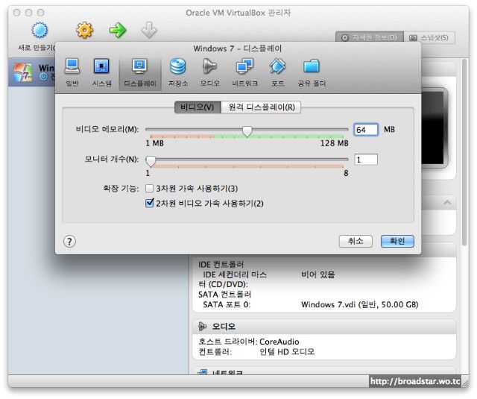The width and height of the screenshot is (477, 399).
Task: Open the 네트워크 (Network) settings category
Action: click(x=245, y=72)
